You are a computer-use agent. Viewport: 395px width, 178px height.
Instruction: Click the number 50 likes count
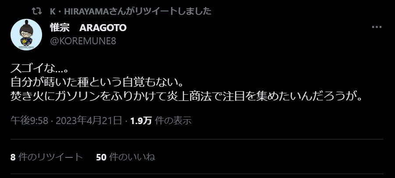[101, 157]
